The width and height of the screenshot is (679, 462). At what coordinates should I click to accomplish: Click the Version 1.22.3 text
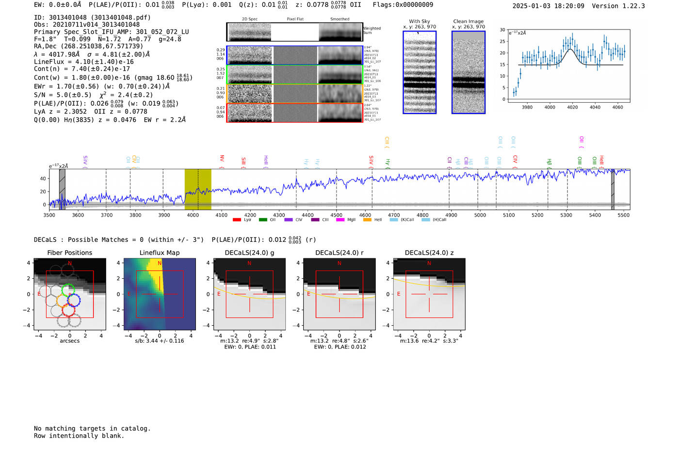[x=618, y=6]
